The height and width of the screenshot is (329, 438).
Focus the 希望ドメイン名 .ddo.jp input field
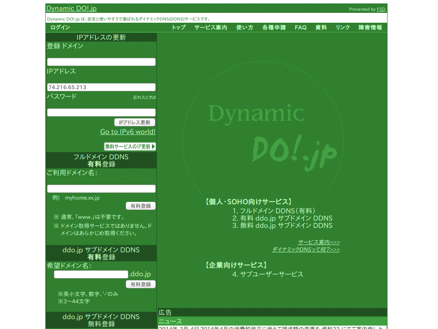click(91, 275)
